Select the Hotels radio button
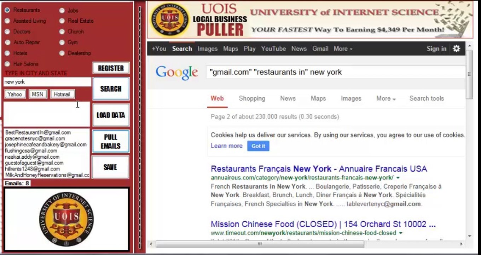This screenshot has height=255, width=481. coord(7,53)
